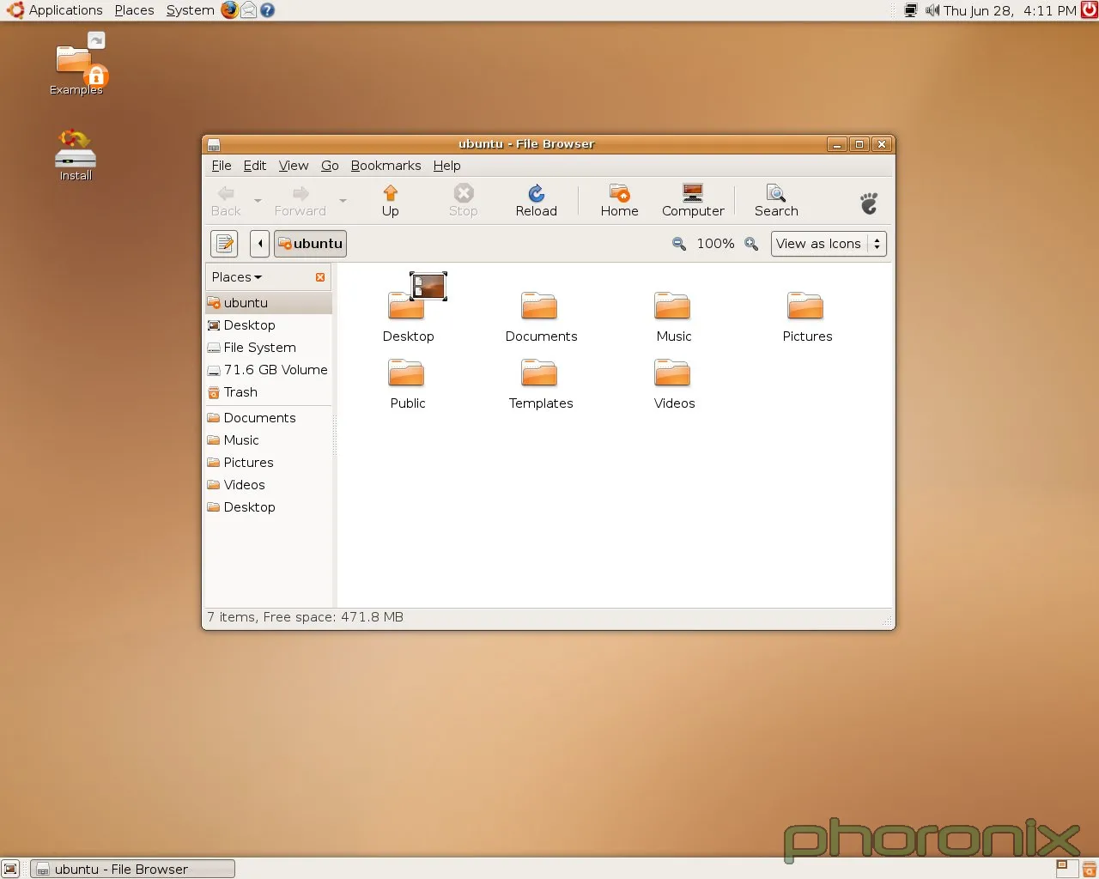Click the Trash applet in bottom panel
This screenshot has width=1099, height=879.
point(1088,869)
